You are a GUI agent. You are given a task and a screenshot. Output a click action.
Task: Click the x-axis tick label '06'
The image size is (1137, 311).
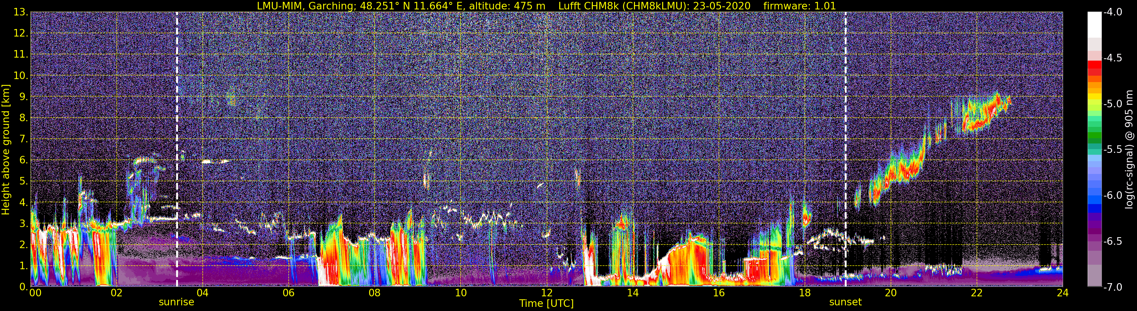[x=288, y=293]
